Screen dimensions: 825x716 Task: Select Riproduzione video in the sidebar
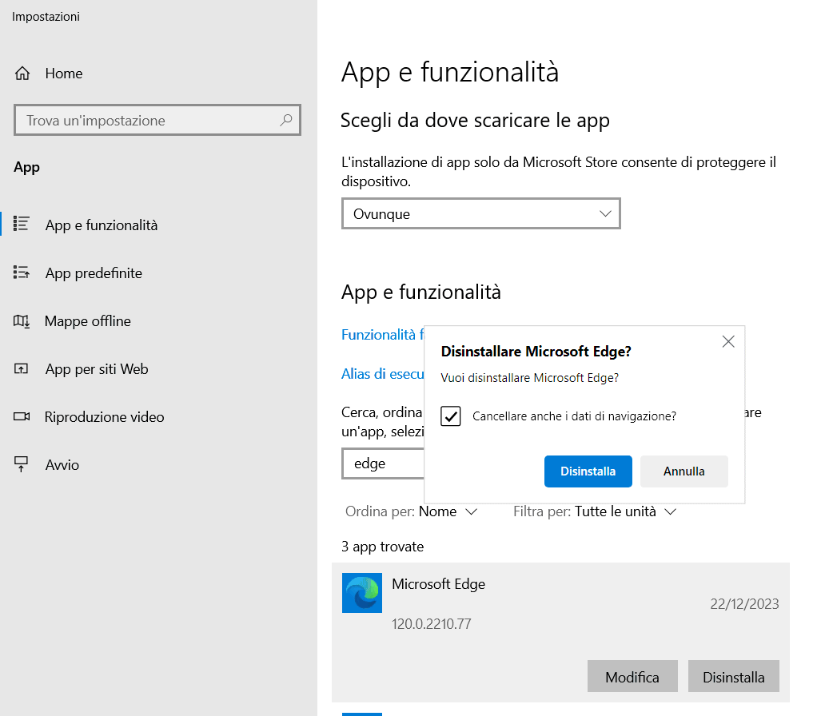104,416
